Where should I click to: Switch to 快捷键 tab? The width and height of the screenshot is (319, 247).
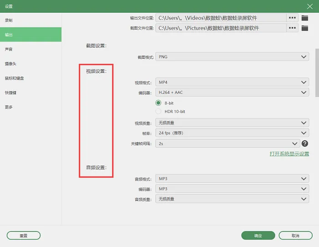point(31,93)
